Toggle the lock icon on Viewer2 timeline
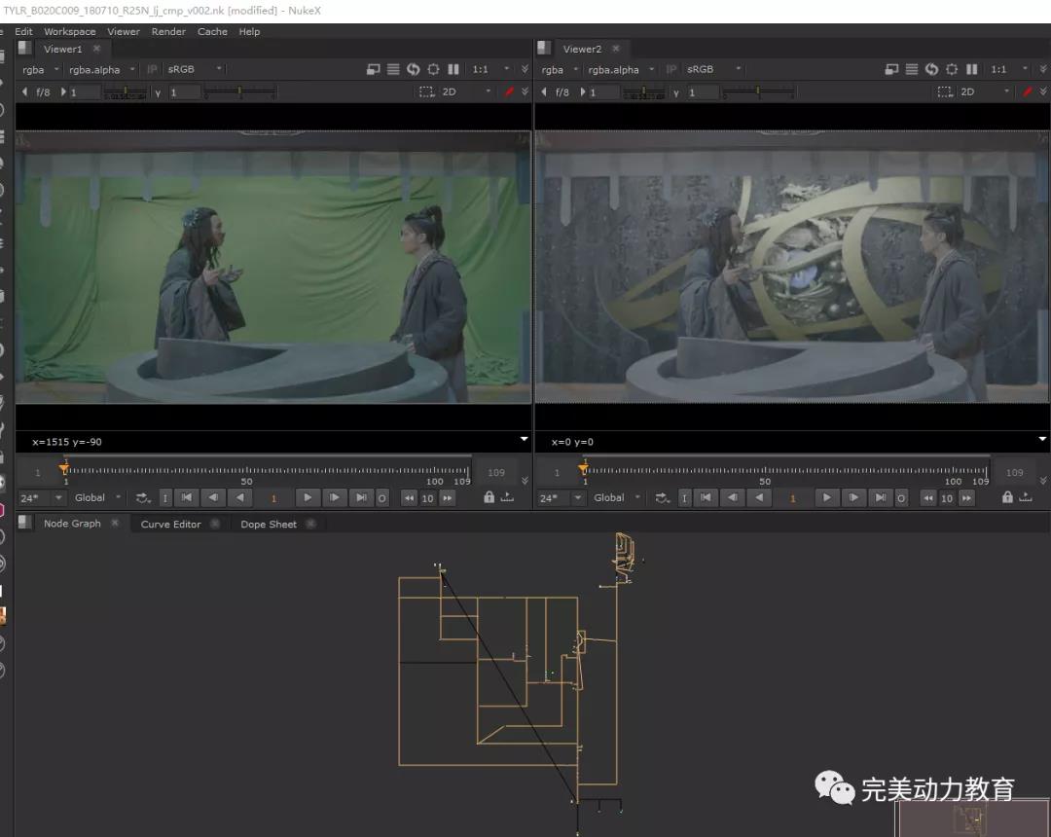1051x837 pixels. [1007, 497]
